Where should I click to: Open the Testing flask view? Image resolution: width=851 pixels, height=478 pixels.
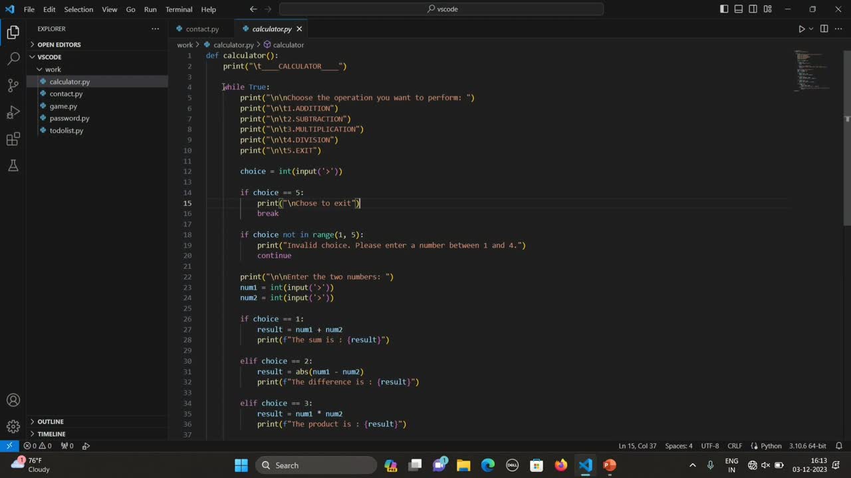pyautogui.click(x=13, y=165)
